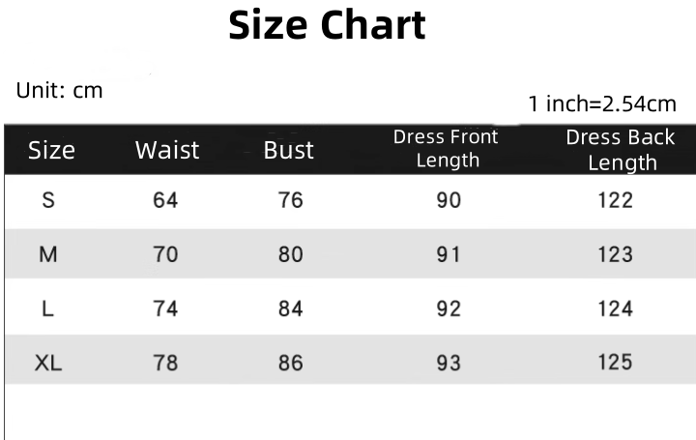This screenshot has width=696, height=440.
Task: Select the XL size row label
Action: coord(48,363)
